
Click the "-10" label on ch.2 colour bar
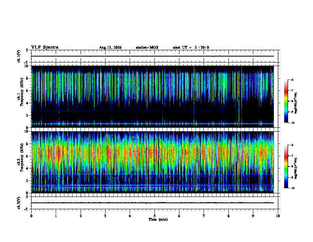click(292, 188)
